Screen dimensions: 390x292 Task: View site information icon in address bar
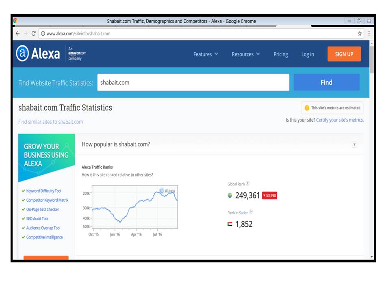click(43, 34)
